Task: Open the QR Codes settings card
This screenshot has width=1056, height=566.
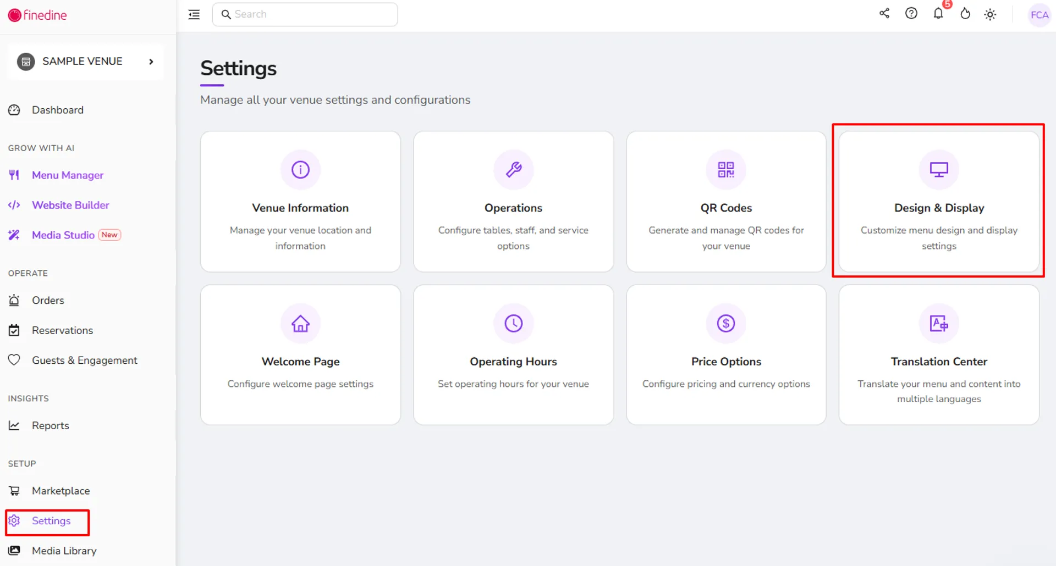Action: pos(726,201)
